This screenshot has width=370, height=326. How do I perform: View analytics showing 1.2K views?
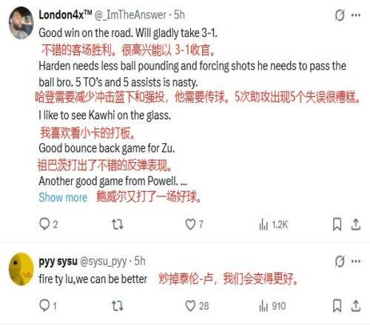click(x=273, y=224)
